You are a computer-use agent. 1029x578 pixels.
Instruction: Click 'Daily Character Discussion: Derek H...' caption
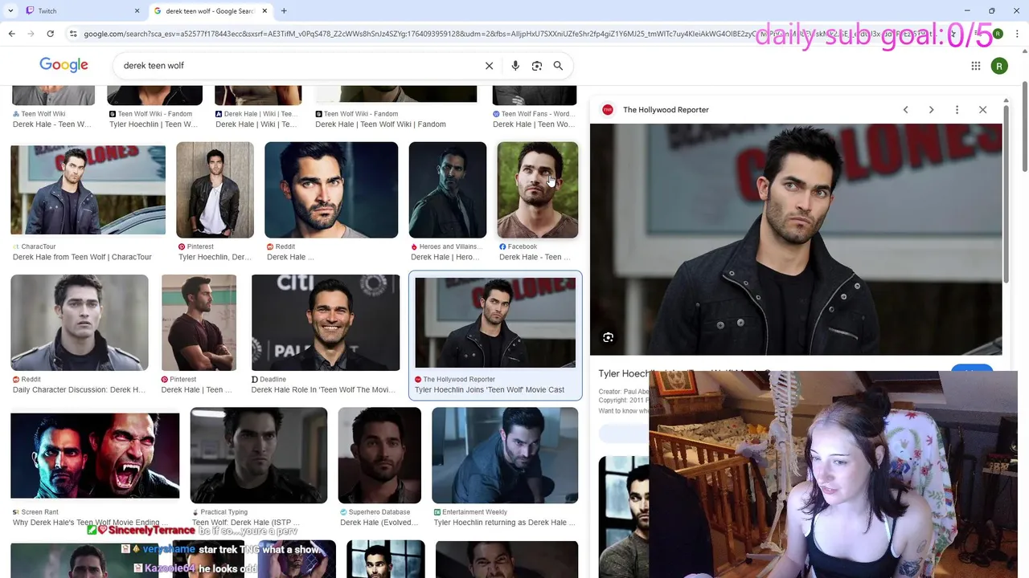pos(79,390)
